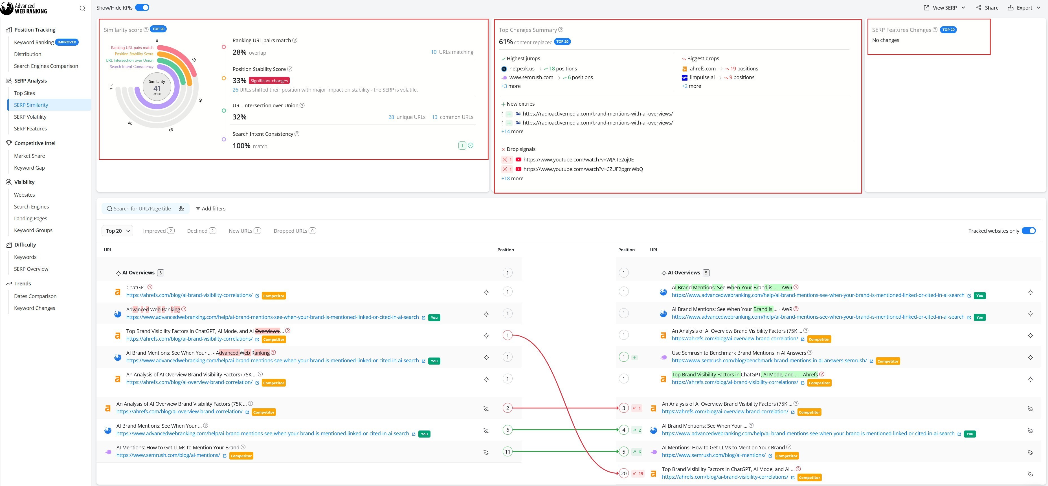Click right position 20 circle for ahrefs
This screenshot has width=1048, height=486.
(x=624, y=473)
